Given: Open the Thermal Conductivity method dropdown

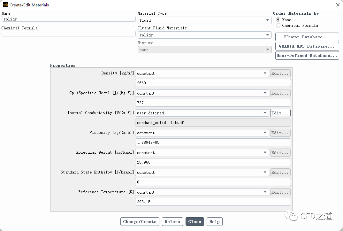Looking at the screenshot, I should pos(202,113).
